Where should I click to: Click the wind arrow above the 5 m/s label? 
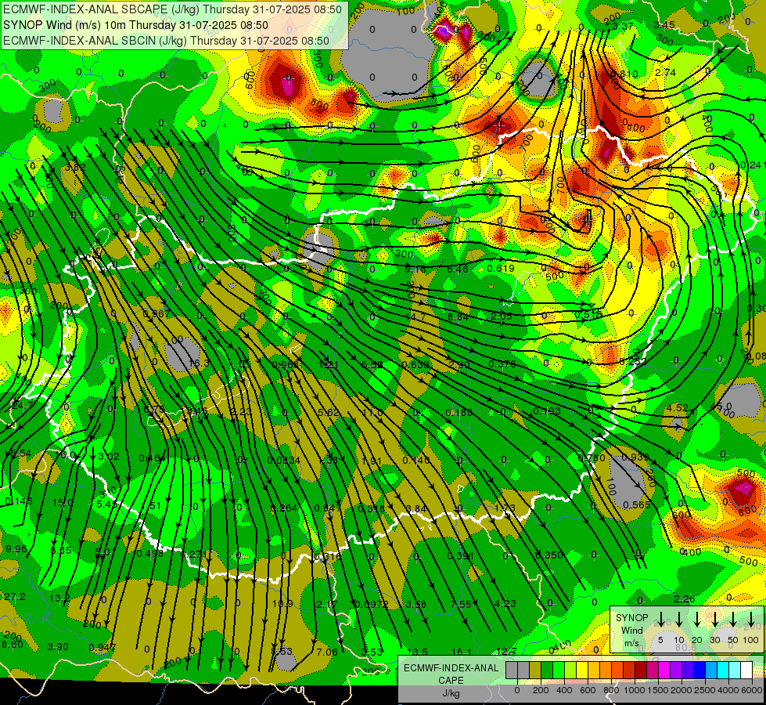click(660, 620)
